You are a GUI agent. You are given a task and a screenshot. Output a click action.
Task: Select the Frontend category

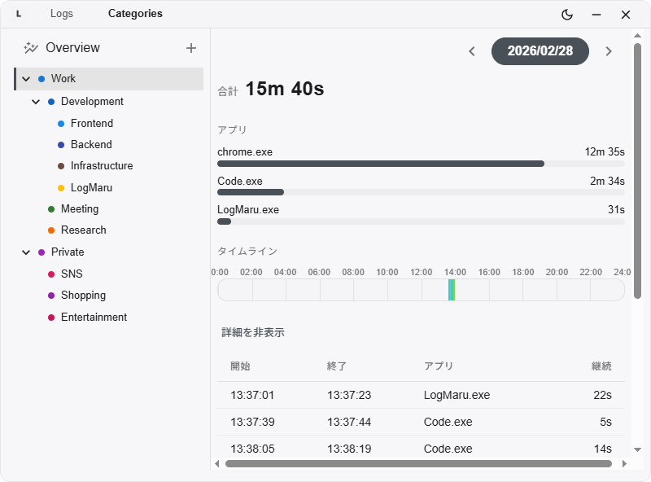[x=91, y=124]
